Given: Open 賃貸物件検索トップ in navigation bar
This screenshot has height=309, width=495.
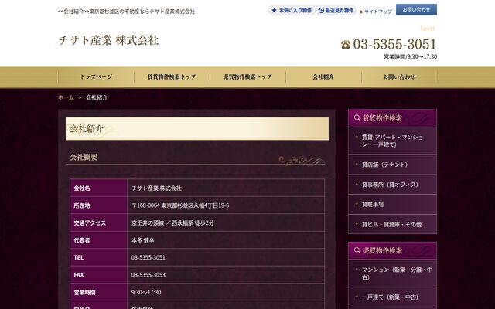Looking at the screenshot, I should (172, 76).
